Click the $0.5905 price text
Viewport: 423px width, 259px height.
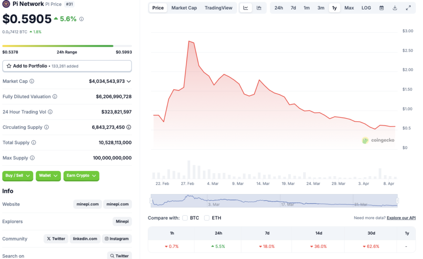27,19
